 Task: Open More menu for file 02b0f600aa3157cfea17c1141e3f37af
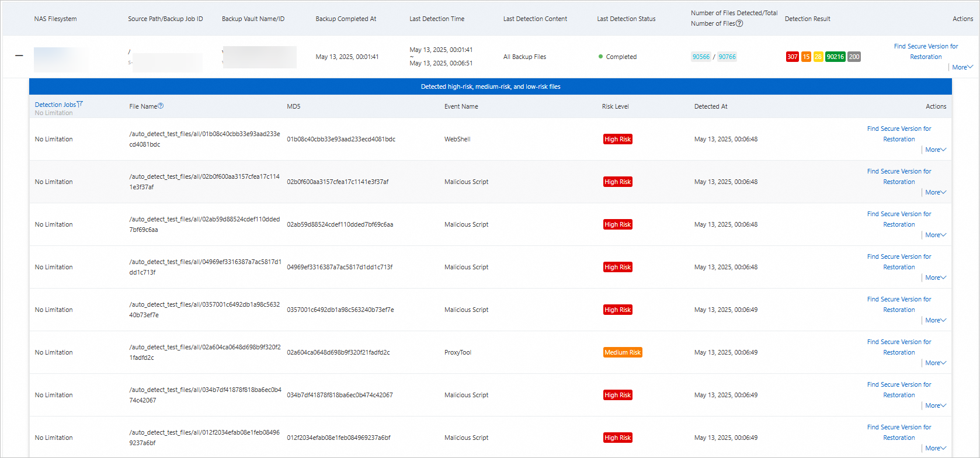[x=936, y=192]
